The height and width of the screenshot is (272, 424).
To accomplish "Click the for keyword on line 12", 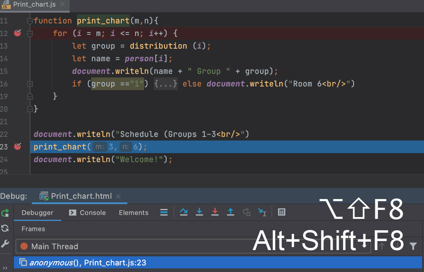I will coord(60,33).
